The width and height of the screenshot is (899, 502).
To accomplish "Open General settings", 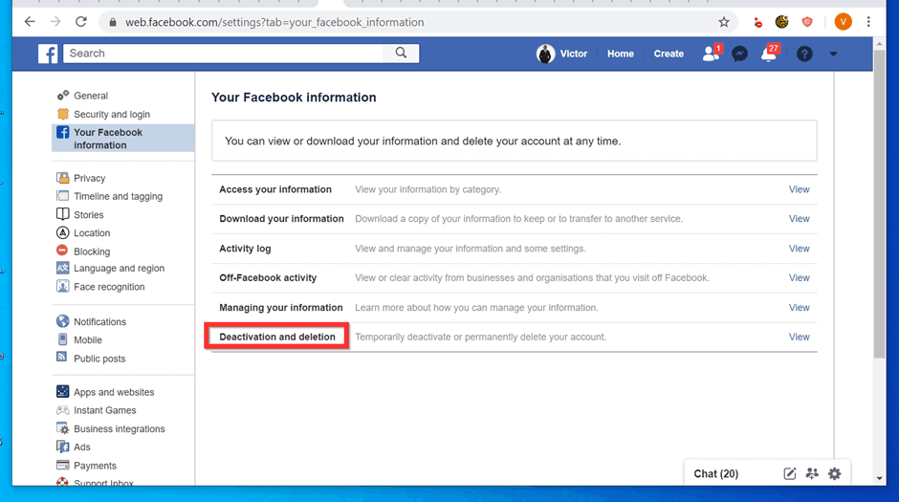I will tap(91, 96).
